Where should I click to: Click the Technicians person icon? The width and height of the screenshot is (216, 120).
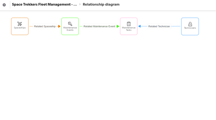pyautogui.click(x=190, y=24)
